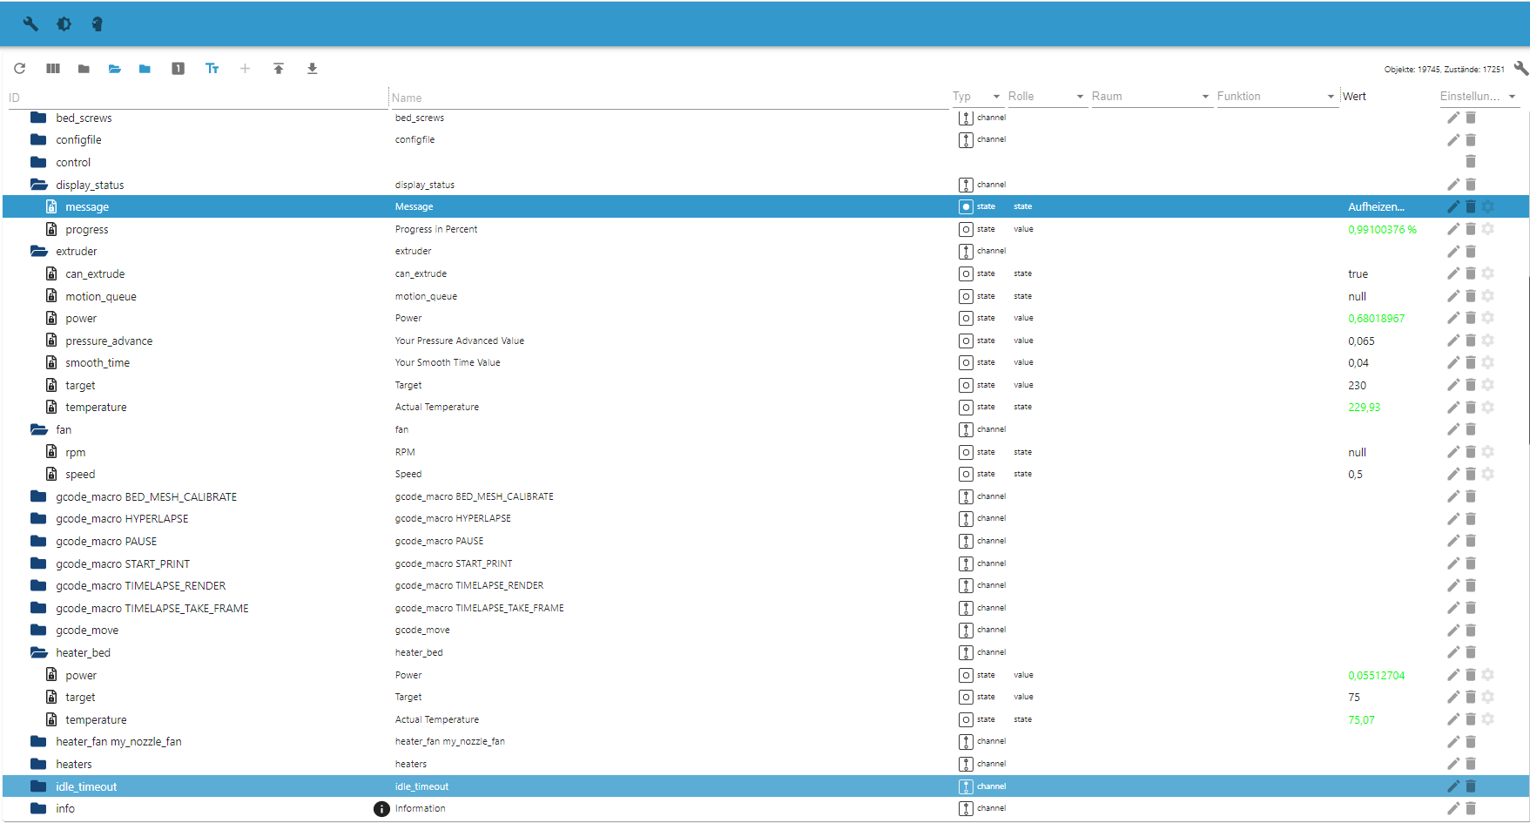The width and height of the screenshot is (1530, 823).
Task: Select gcode_macro START_PRINT folder
Action: (765, 563)
